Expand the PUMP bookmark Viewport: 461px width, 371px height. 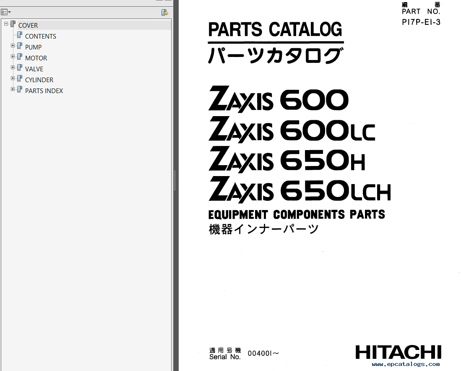tap(13, 46)
